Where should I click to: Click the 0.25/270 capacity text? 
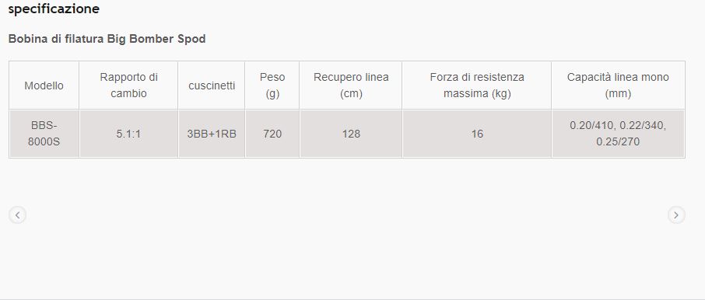coord(618,142)
